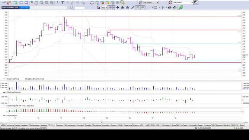Click the window icon with yellow coin
This screenshot has height=140, width=249.
click(107, 3)
